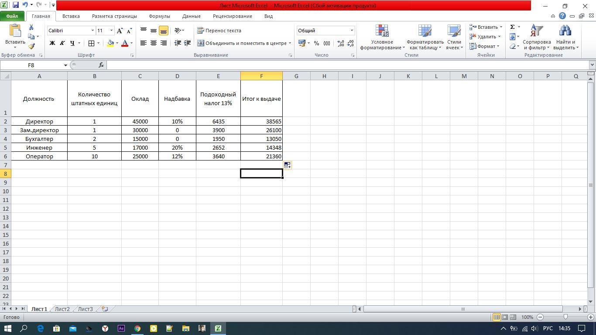596x335 pixels.
Task: Toggle Перенос текста wrap text
Action: 219,31
